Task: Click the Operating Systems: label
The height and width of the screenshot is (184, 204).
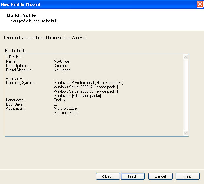Action: click(x=21, y=83)
